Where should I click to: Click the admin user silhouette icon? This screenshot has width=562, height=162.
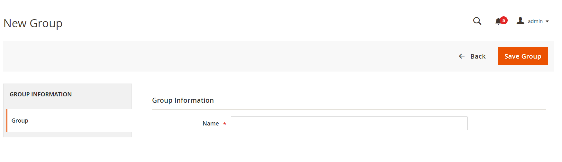(520, 21)
